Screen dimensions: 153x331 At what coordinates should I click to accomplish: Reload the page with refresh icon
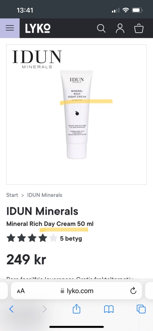click(x=133, y=291)
